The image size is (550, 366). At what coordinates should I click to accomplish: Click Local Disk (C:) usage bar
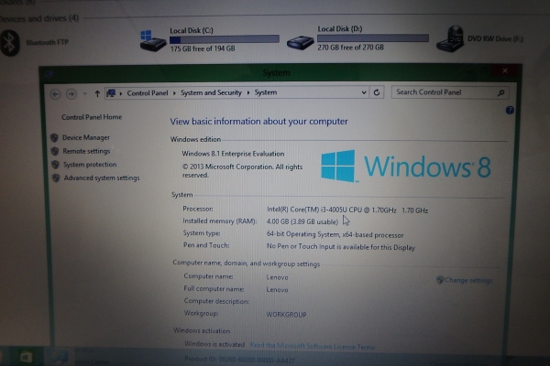pos(225,39)
